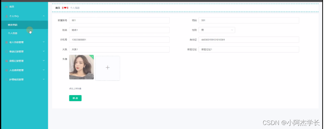The image size is (325, 129).
Task: Click the 头像 field label
Action: point(65,59)
